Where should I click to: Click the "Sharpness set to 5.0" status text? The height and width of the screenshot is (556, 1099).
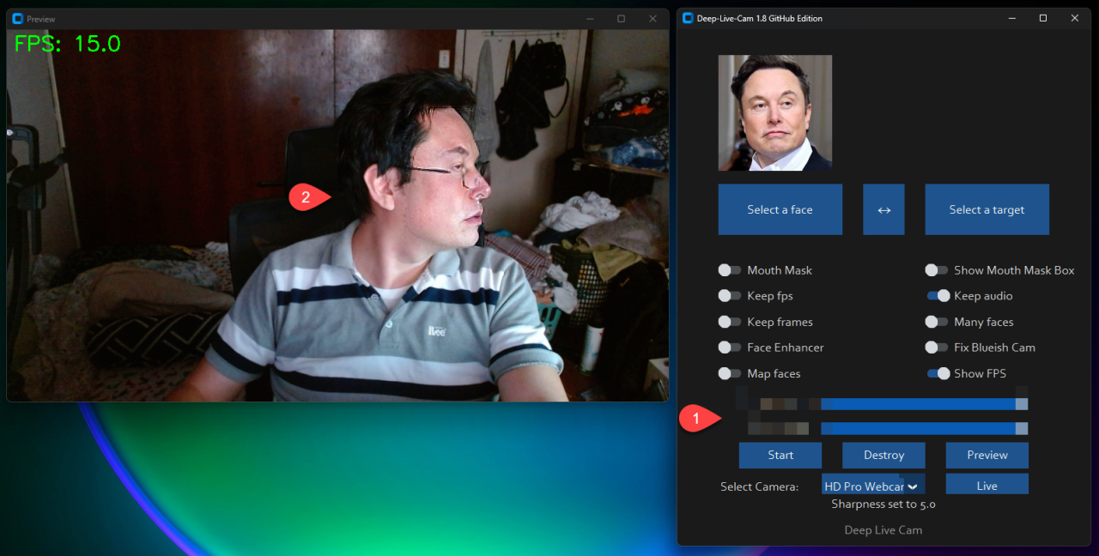click(x=883, y=505)
